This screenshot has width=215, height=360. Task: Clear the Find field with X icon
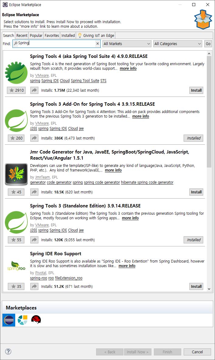pyautogui.click(x=98, y=44)
